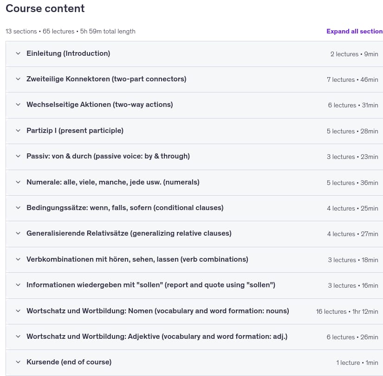383x376 pixels.
Task: Open the Zweiteilige Konnektoren section title
Action: coord(106,79)
